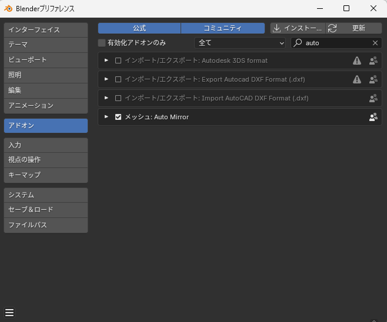Click the インストー... install add-on button
Image resolution: width=387 pixels, height=322 pixels.
(x=298, y=28)
